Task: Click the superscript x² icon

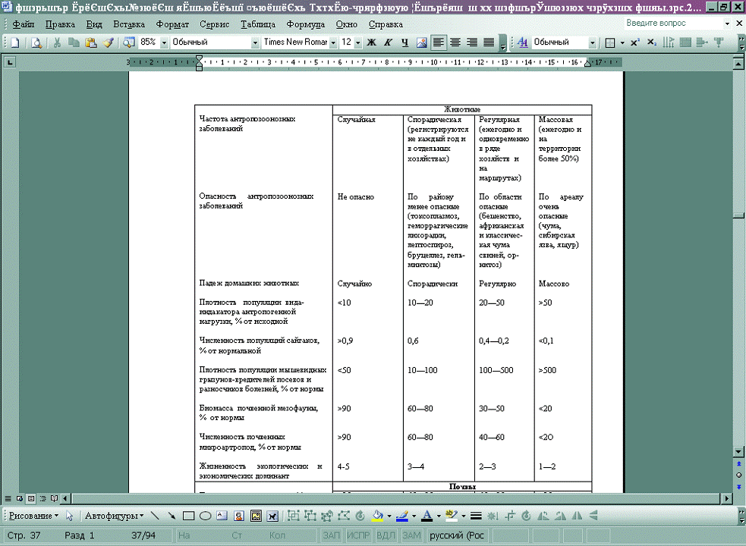Action: (x=634, y=42)
